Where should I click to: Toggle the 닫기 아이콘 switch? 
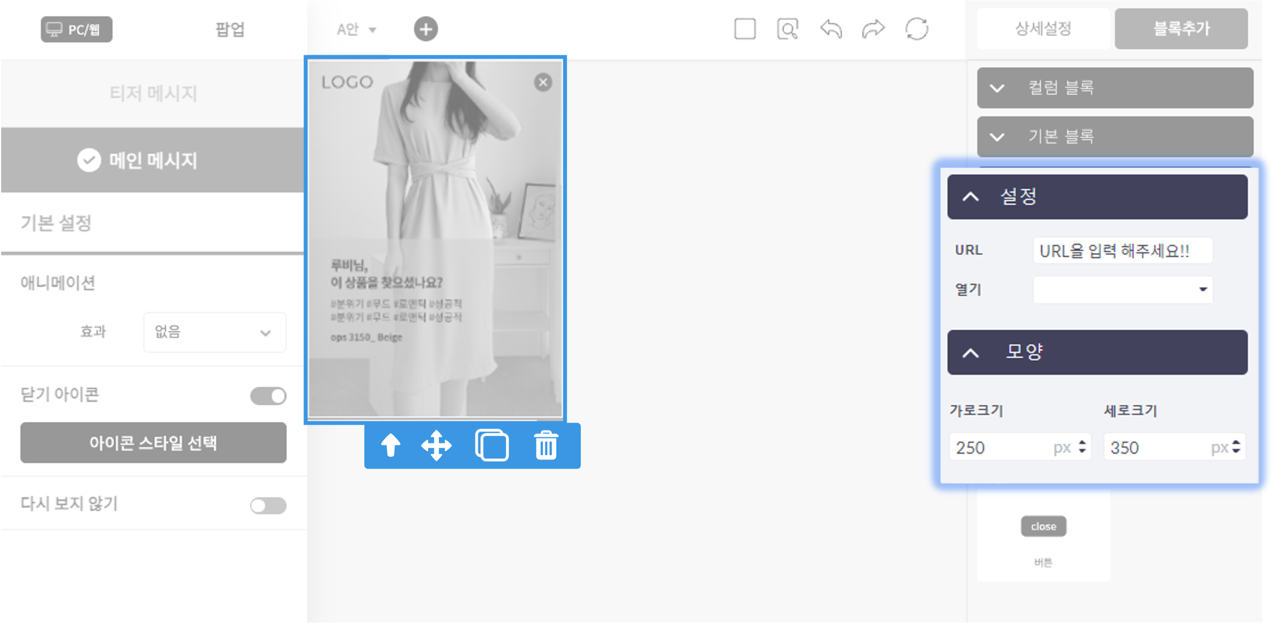(268, 396)
